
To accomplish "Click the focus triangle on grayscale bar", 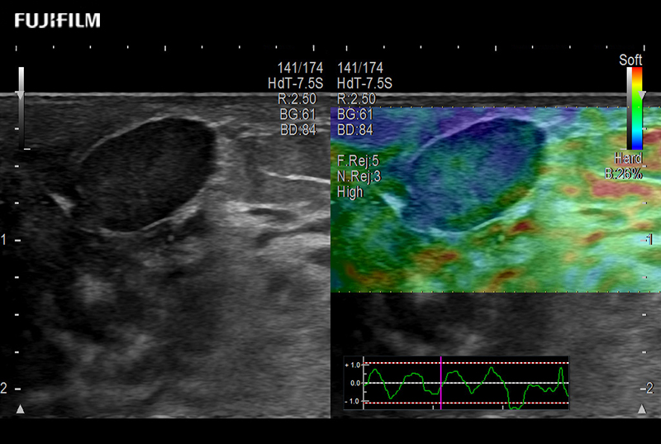I will click(20, 95).
